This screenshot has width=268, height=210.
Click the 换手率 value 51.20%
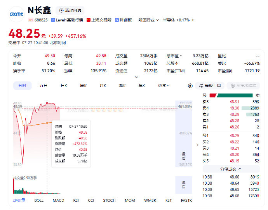click(49, 71)
